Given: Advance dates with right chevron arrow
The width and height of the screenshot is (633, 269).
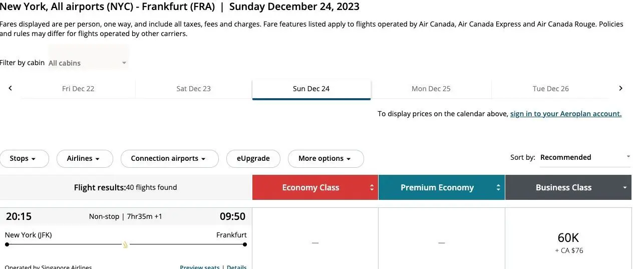Looking at the screenshot, I should pyautogui.click(x=620, y=88).
